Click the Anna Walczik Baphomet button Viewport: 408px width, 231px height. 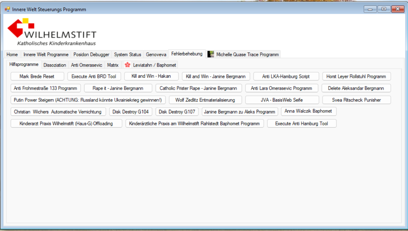click(308, 111)
